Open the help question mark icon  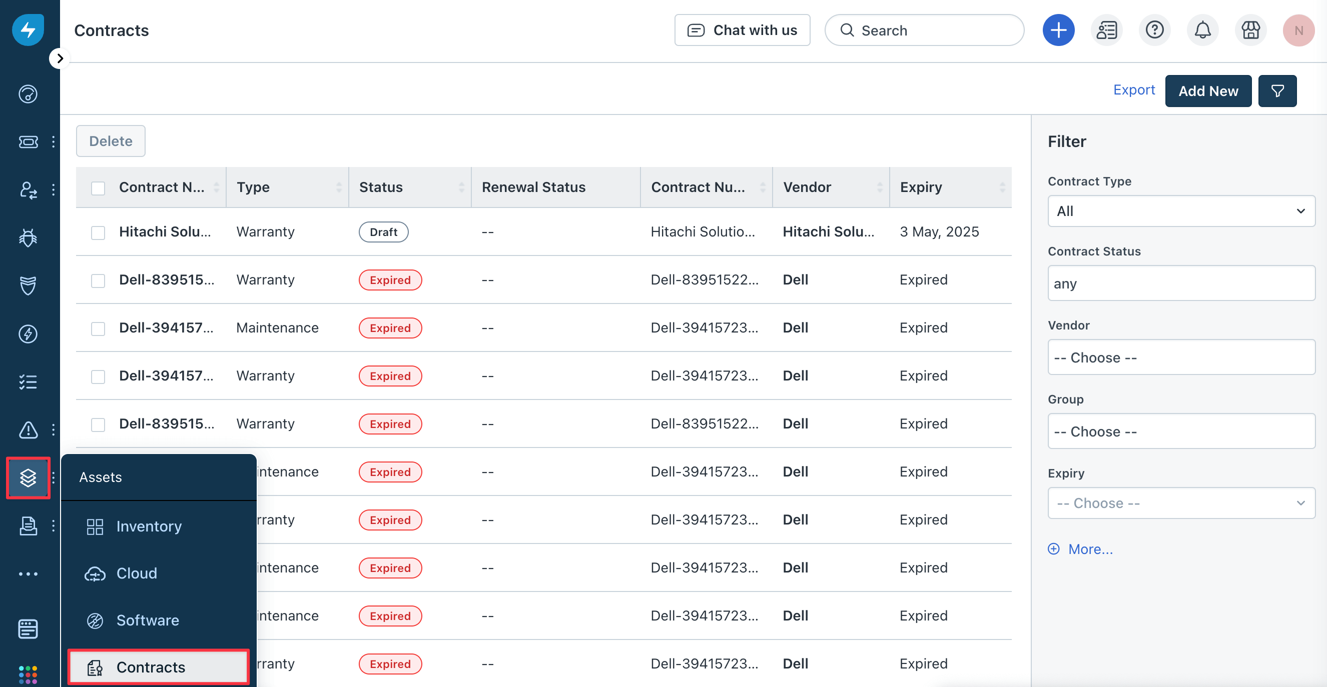click(1154, 30)
